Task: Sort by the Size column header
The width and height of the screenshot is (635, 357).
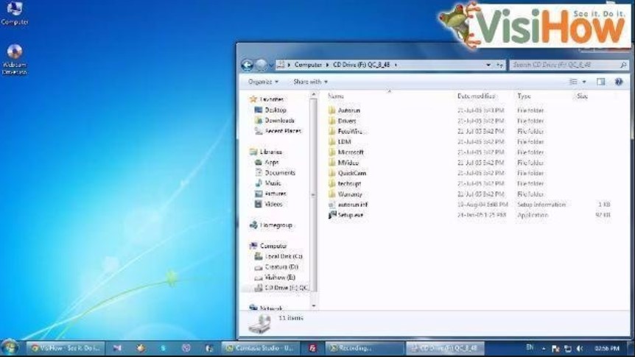Action: coord(582,96)
